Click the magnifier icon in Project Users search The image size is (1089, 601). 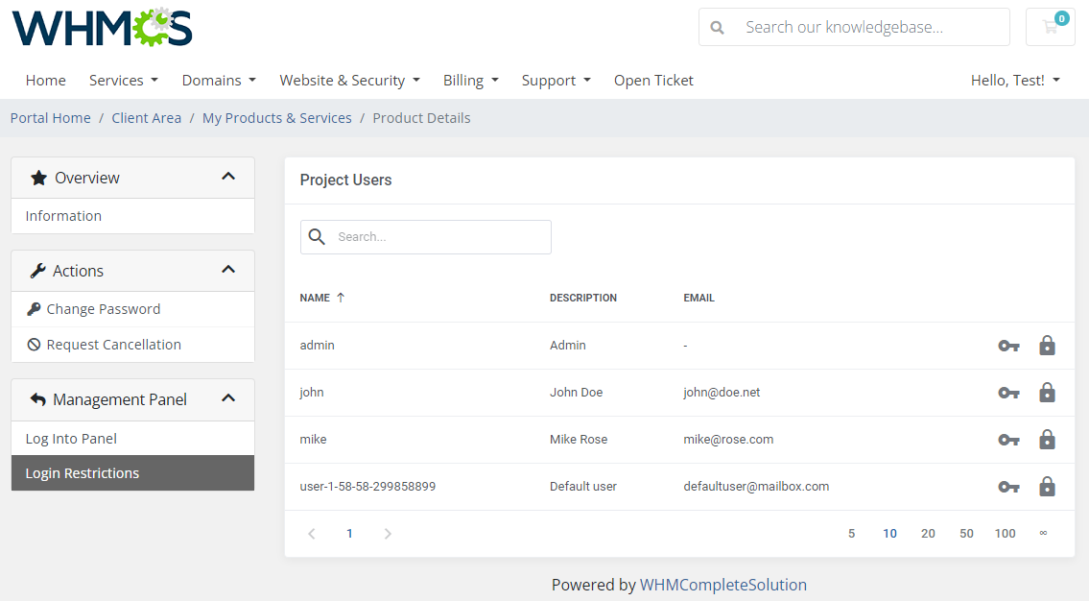tap(317, 236)
